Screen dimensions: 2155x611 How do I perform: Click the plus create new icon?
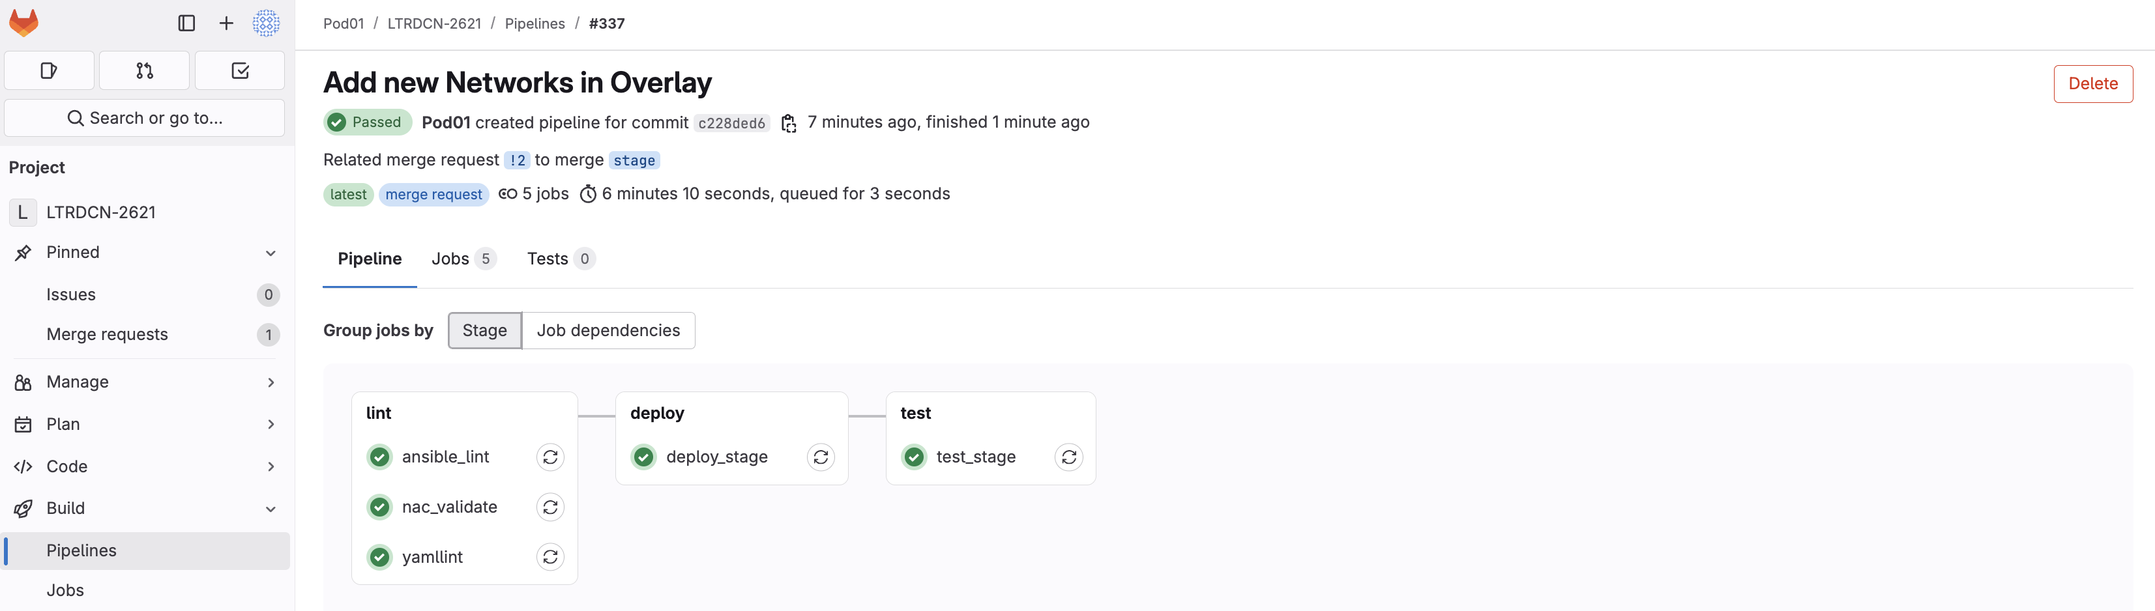(226, 23)
